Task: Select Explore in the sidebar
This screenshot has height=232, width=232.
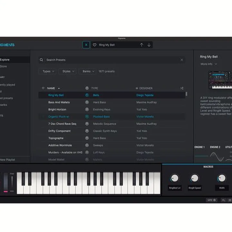Action: click(x=15, y=60)
